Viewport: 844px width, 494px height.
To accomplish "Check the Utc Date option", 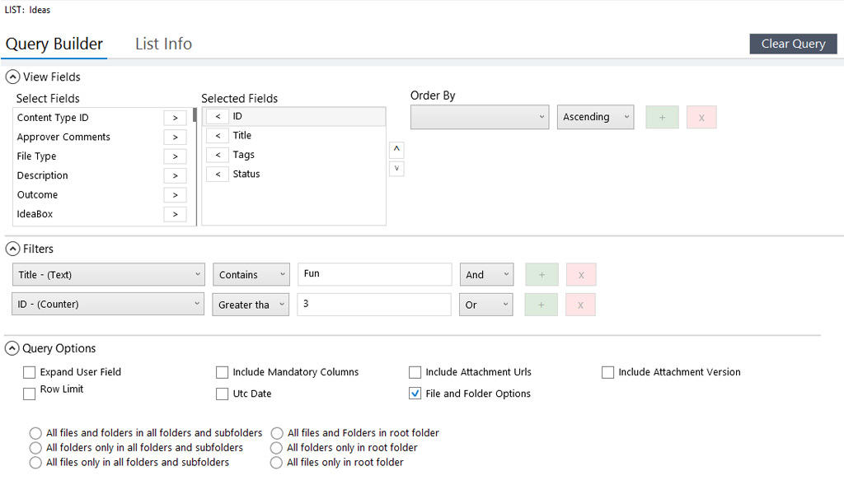I will 222,394.
